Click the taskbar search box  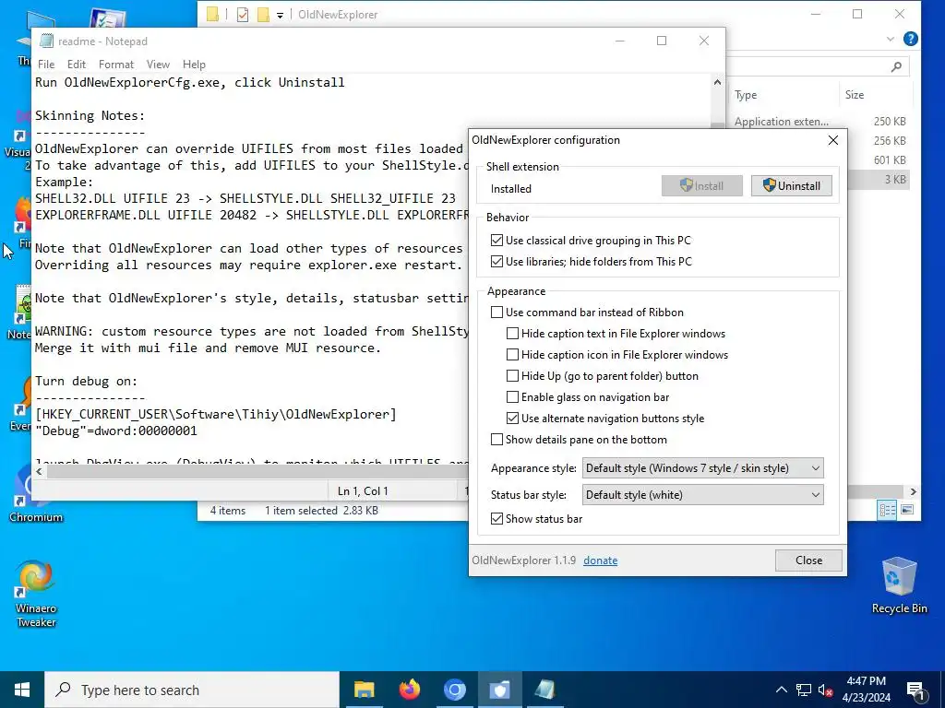192,690
